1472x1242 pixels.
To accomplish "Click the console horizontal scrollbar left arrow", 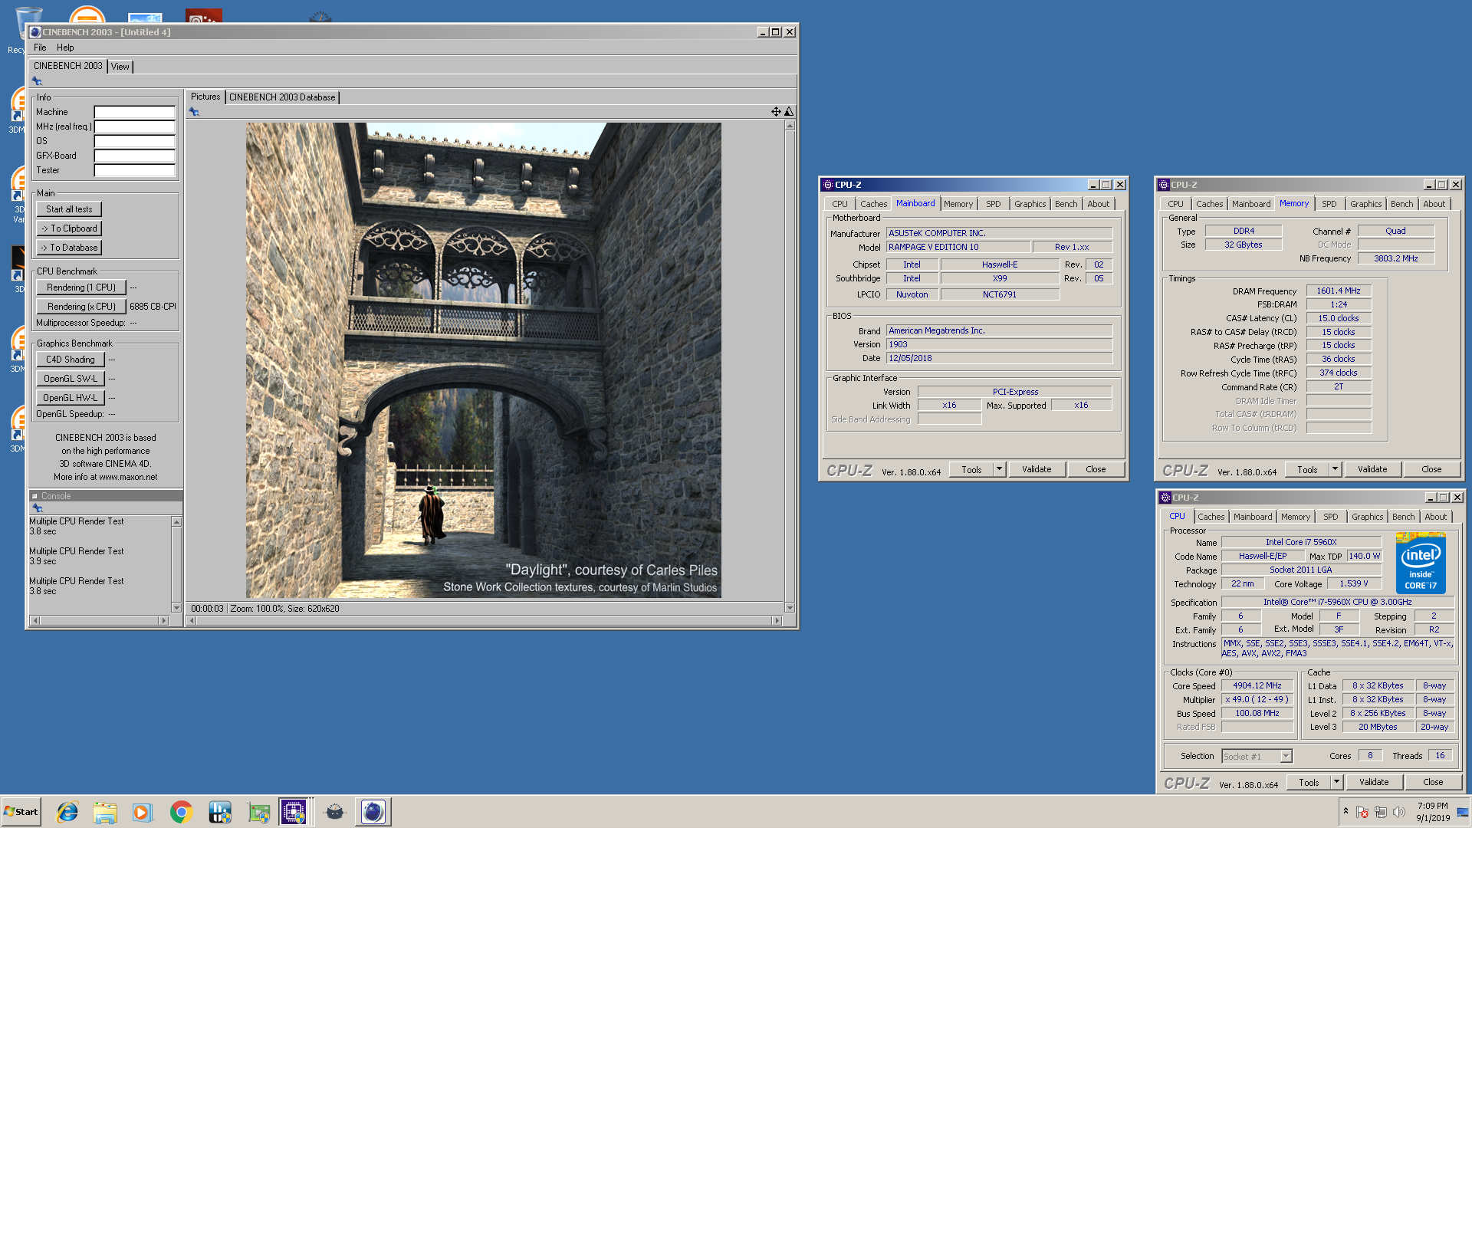I will coord(34,621).
